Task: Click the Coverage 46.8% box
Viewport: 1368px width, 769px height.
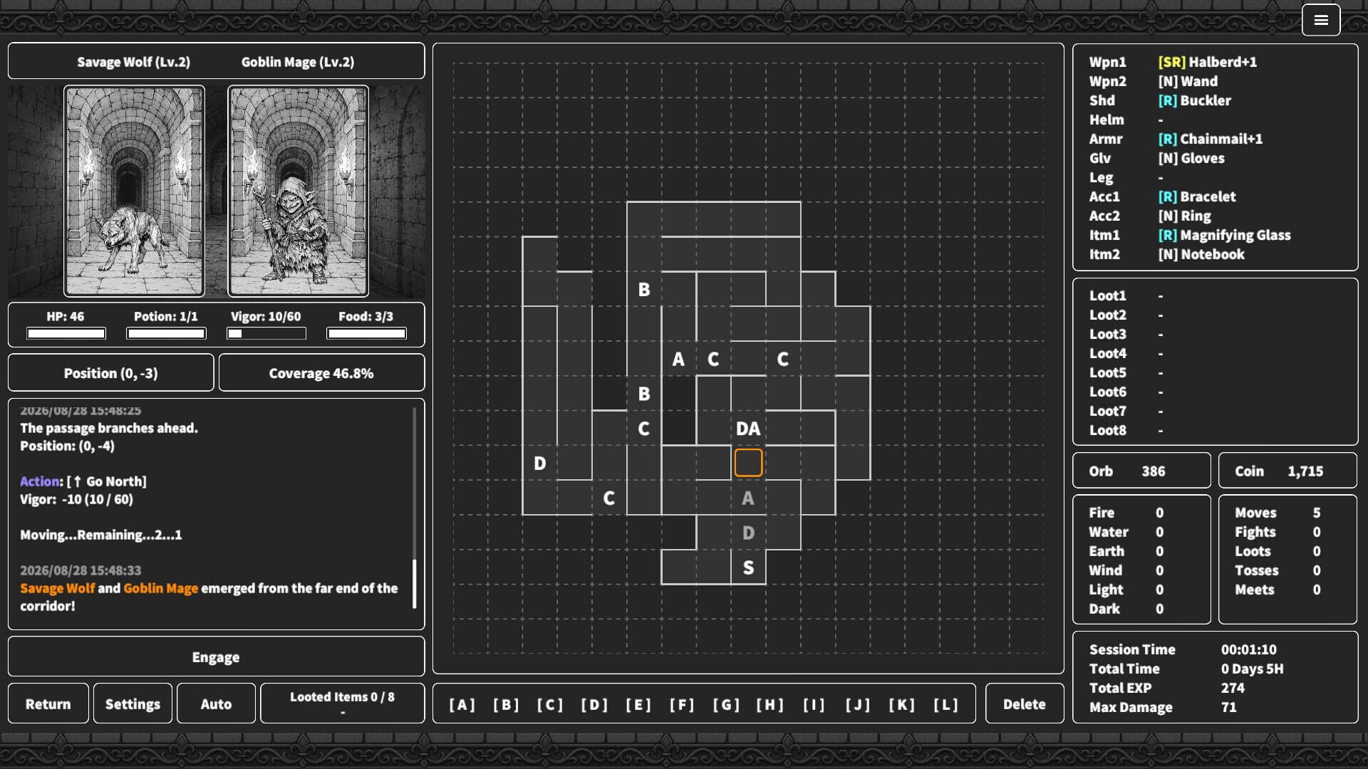Action: point(321,372)
